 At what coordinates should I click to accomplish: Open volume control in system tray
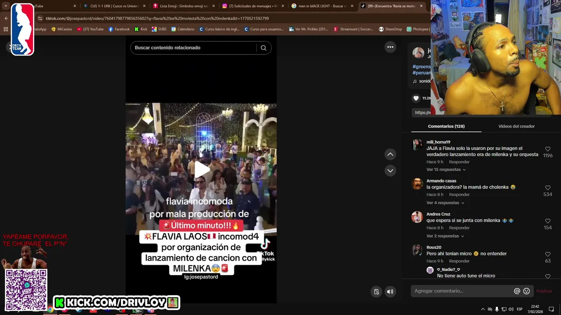pyautogui.click(x=511, y=309)
